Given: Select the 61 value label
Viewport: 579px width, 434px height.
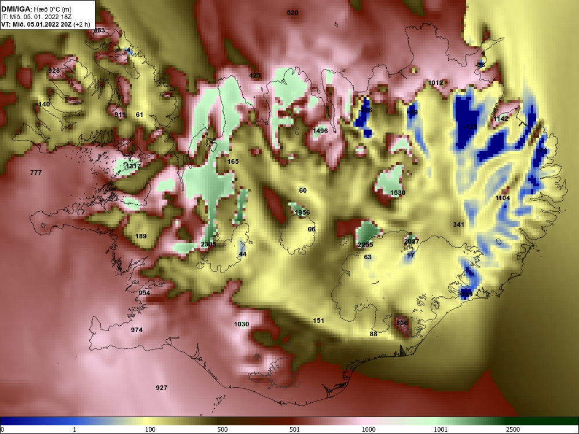Looking at the screenshot, I should coord(139,115).
